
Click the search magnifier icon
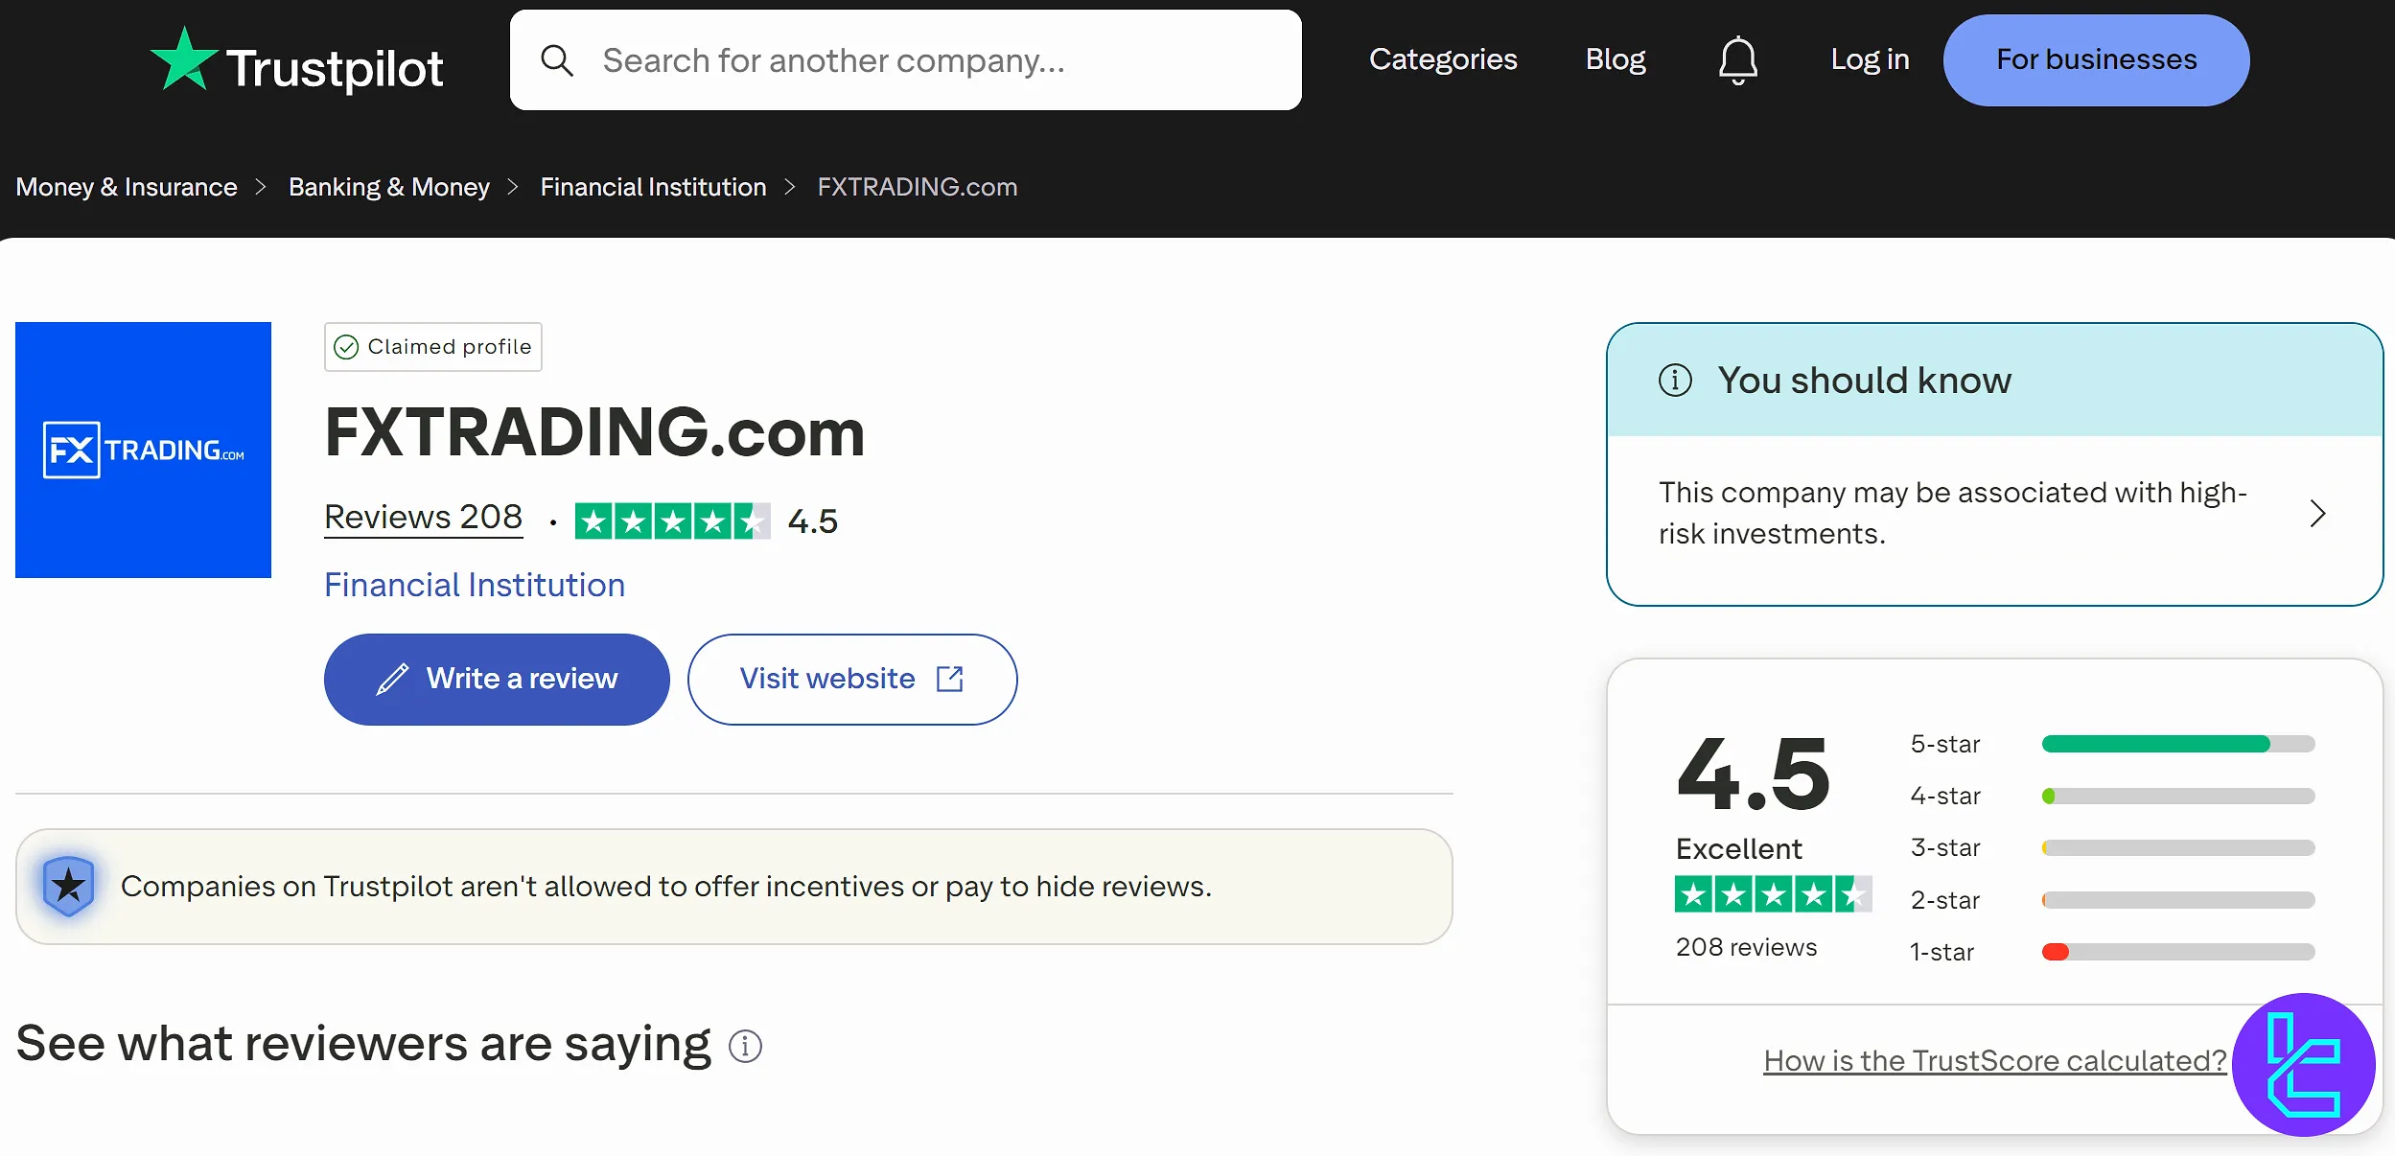[557, 60]
